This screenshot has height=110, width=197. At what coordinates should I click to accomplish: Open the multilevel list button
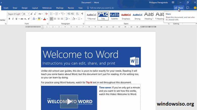(62, 14)
